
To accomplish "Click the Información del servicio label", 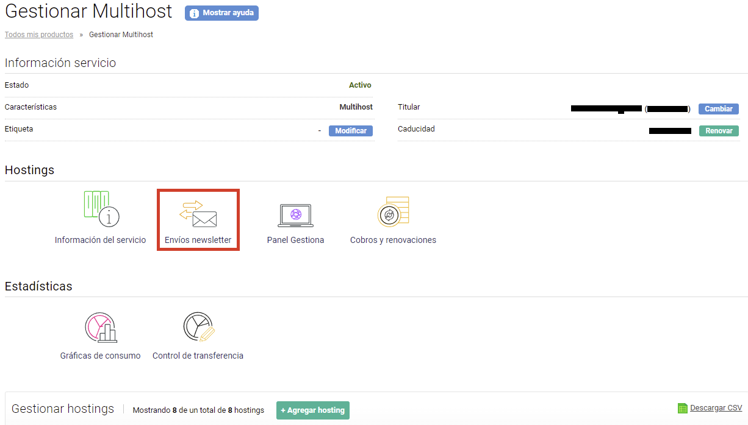I will coord(101,240).
